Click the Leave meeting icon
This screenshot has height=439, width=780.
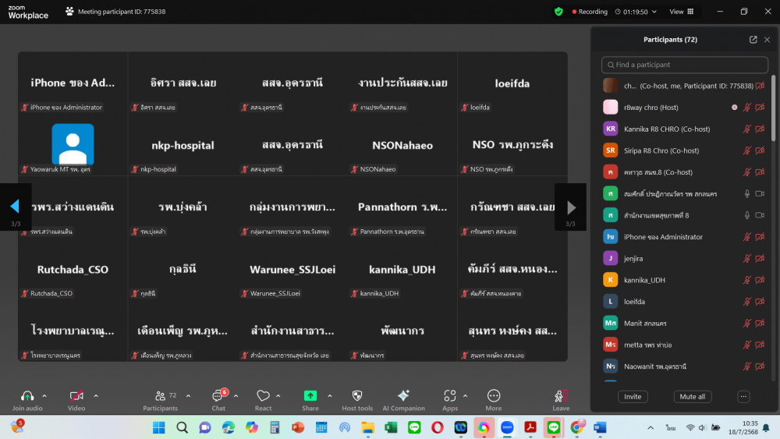[x=560, y=396]
